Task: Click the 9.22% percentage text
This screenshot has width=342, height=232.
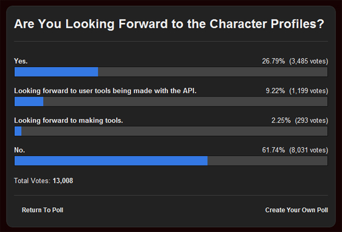Action: coord(275,91)
